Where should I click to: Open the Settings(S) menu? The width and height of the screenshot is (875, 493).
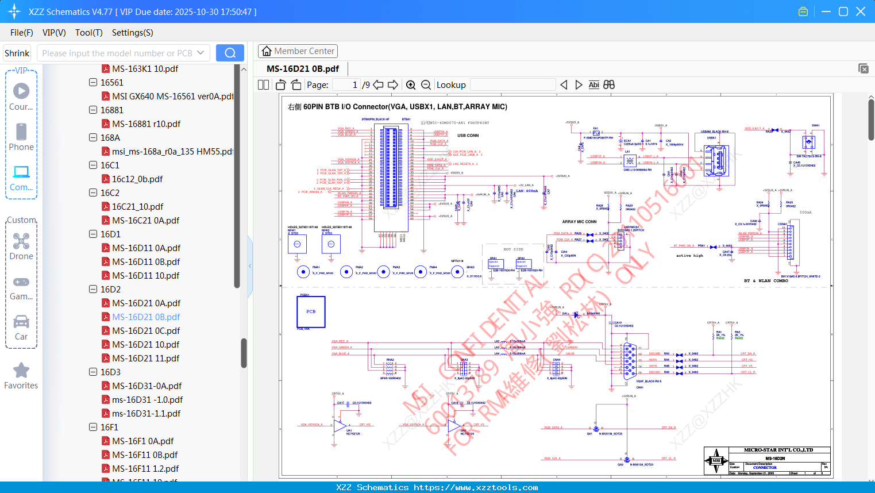point(133,33)
